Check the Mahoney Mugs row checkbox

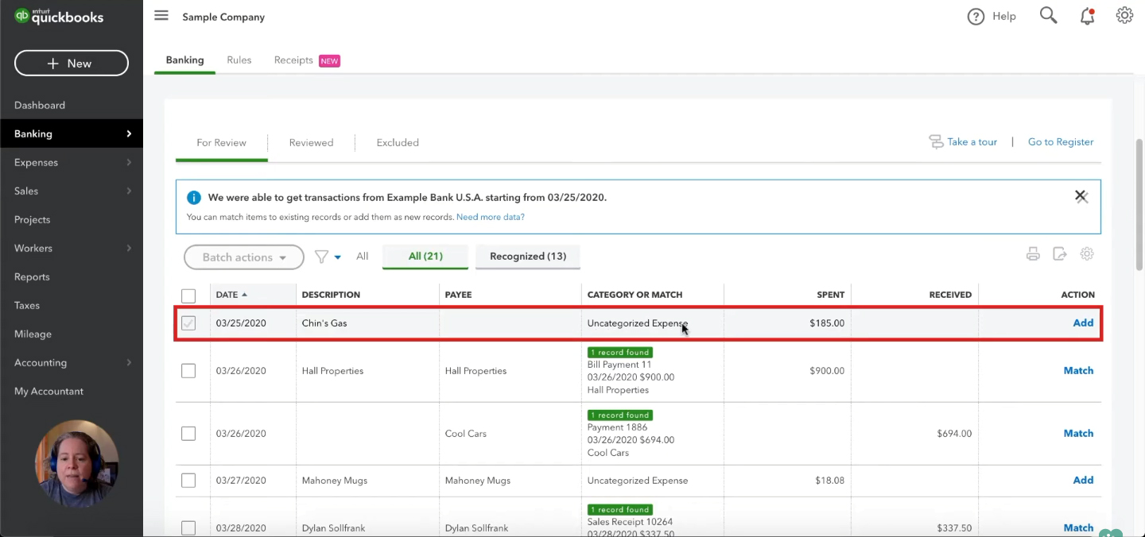pos(188,481)
